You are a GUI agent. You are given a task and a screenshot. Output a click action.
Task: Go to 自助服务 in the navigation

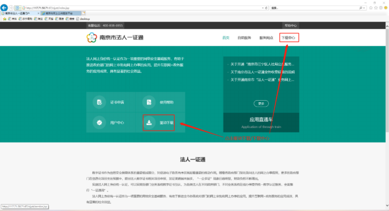tap(244, 38)
